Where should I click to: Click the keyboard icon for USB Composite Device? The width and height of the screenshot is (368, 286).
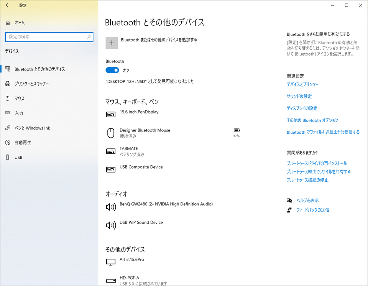click(x=111, y=169)
